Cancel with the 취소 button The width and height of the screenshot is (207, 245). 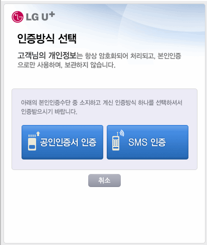104,180
